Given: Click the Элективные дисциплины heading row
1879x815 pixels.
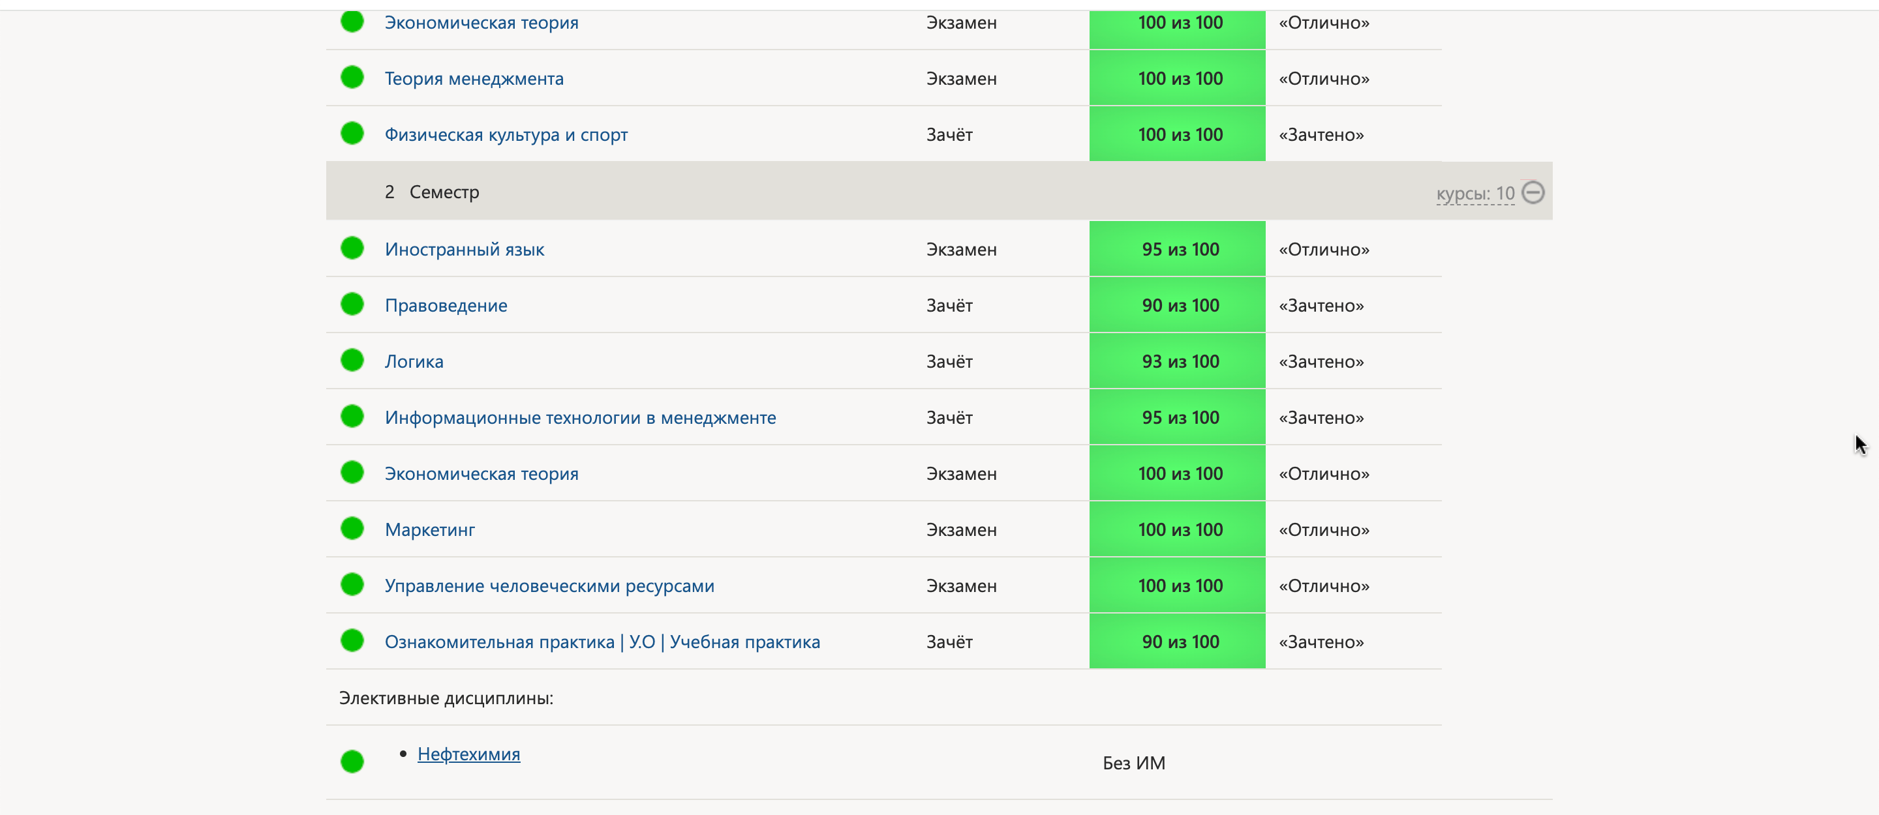Looking at the screenshot, I should pyautogui.click(x=446, y=698).
